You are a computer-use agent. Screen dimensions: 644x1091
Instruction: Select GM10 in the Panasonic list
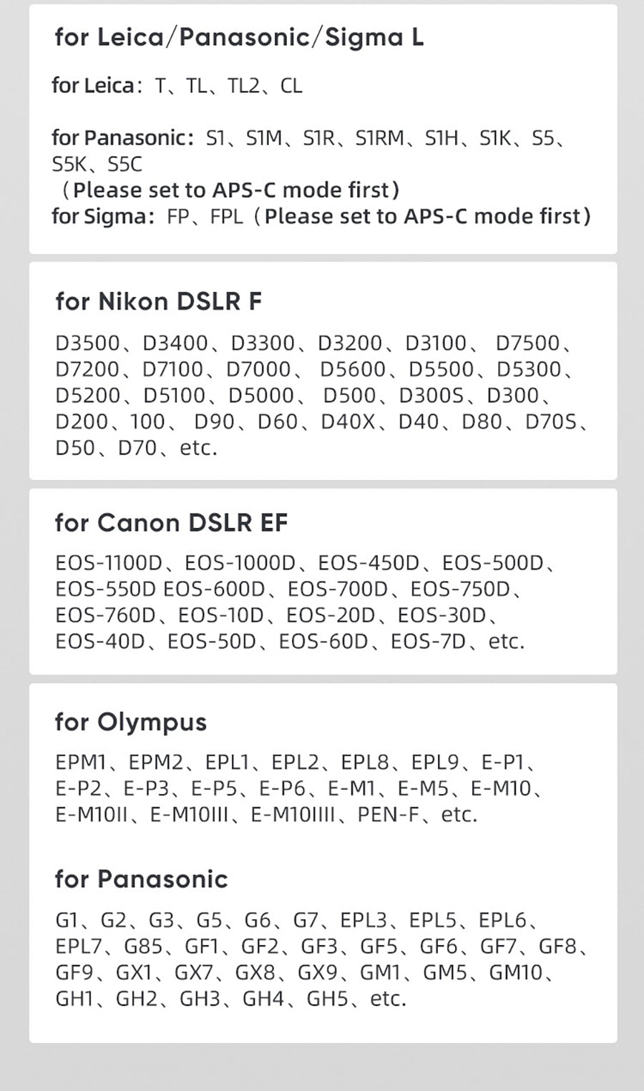pyautogui.click(x=515, y=972)
